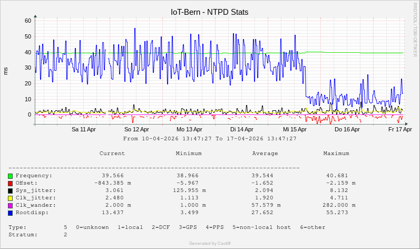
Task: Click the Fr 17 Apr axis label
Action: tap(400, 129)
